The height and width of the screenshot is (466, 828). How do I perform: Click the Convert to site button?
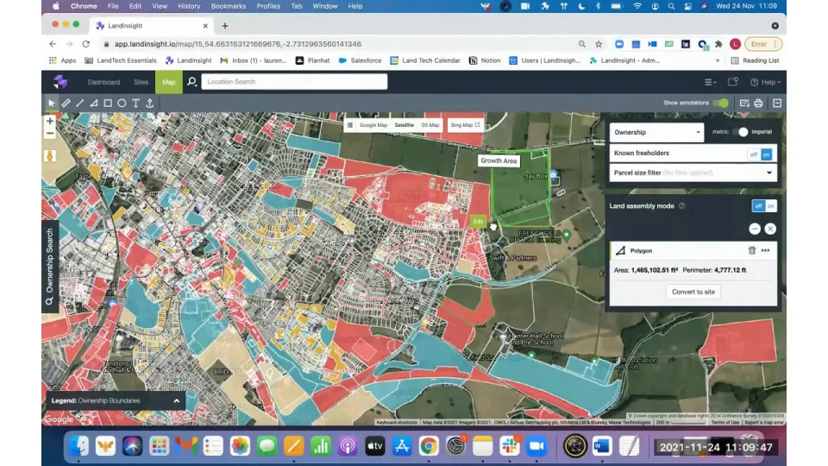(693, 292)
